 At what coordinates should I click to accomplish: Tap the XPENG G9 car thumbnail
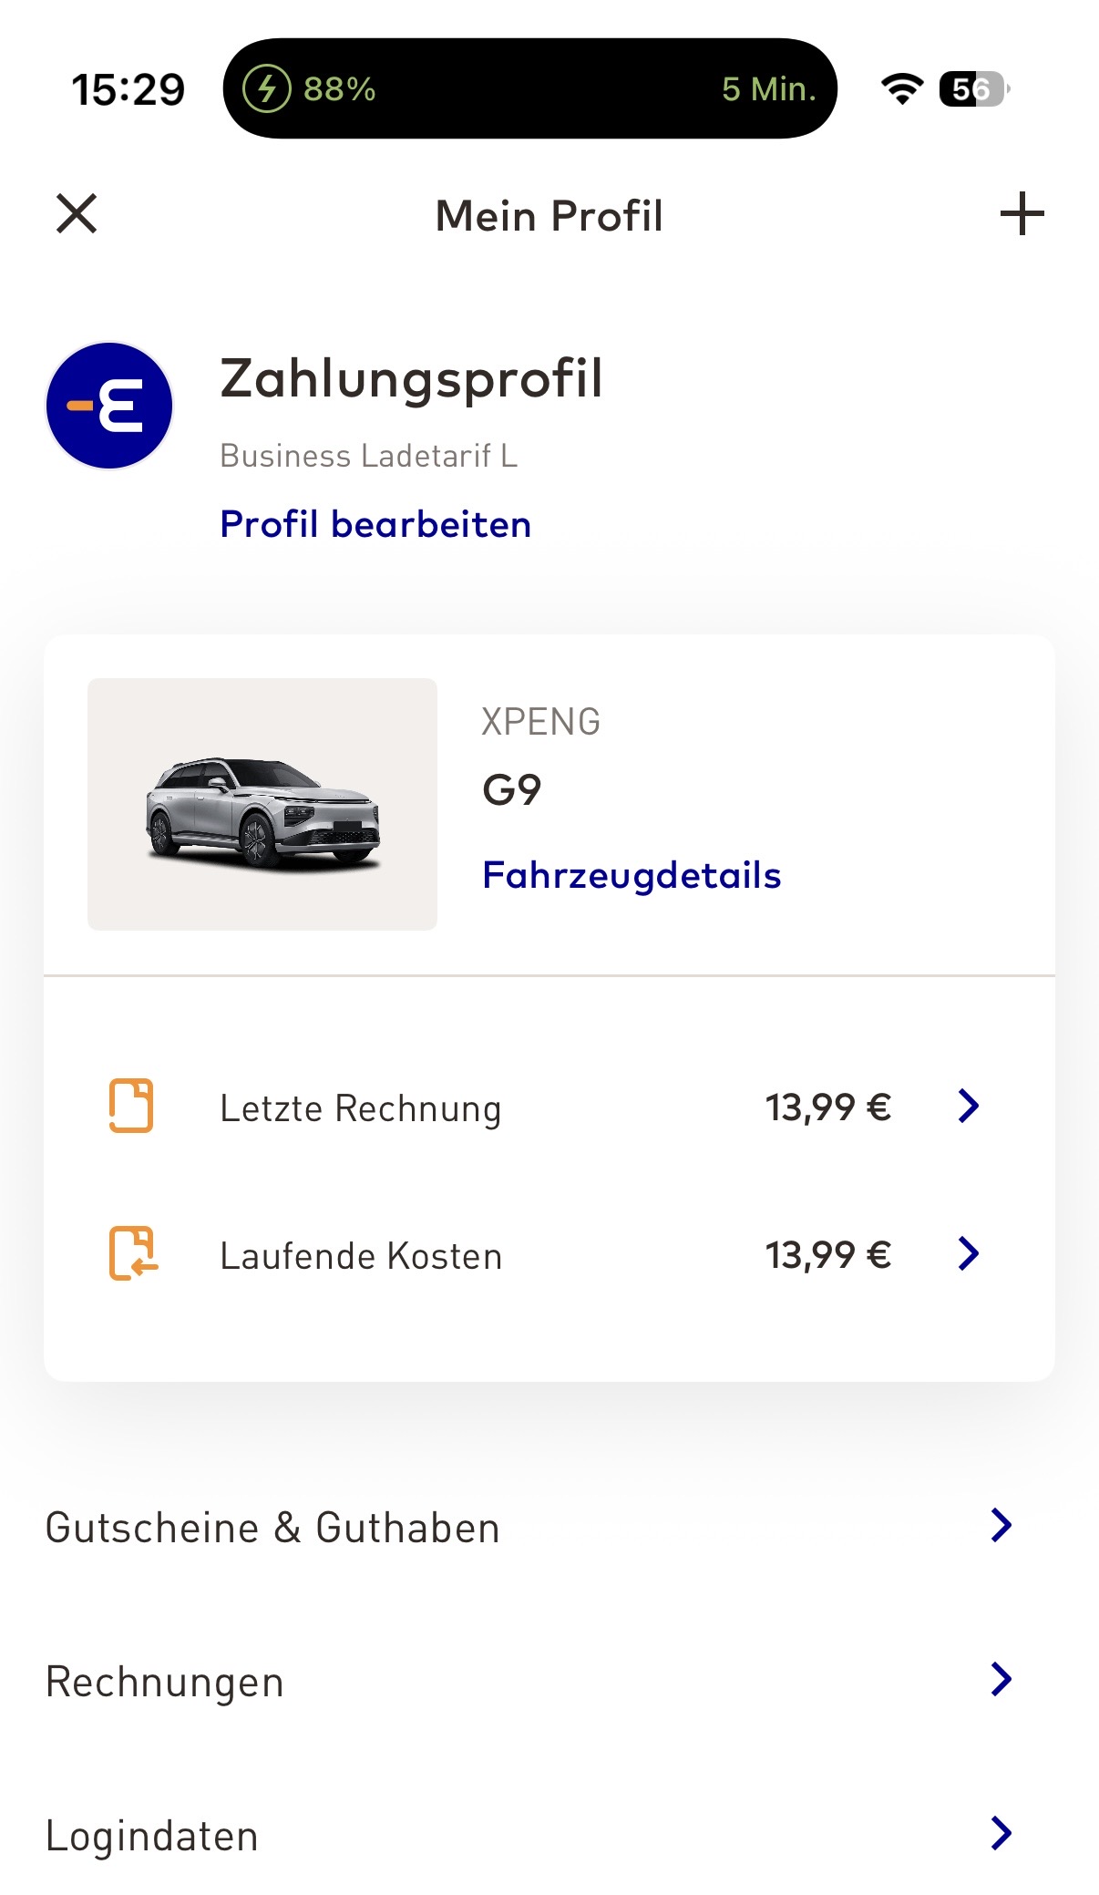[262, 804]
